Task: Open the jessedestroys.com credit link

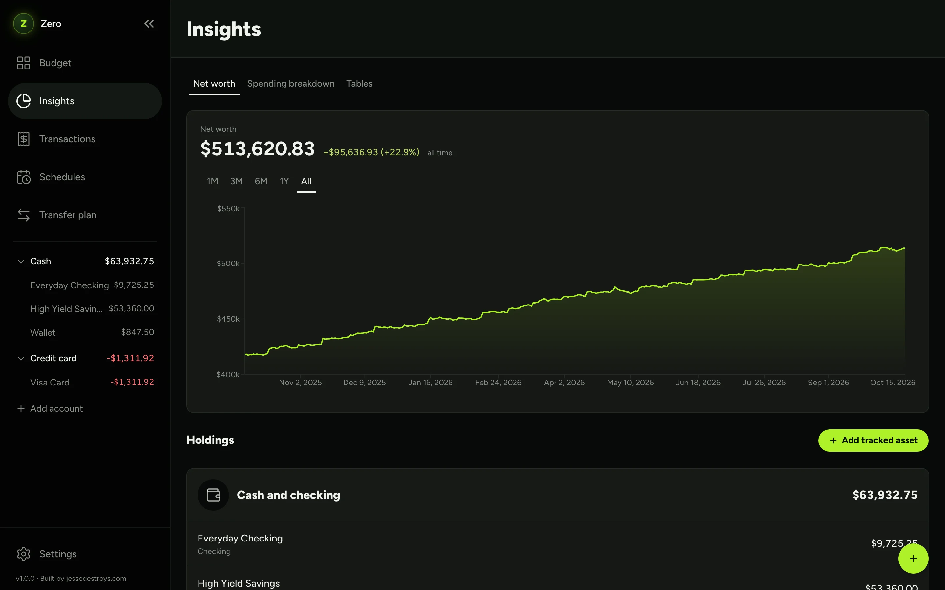Action: [96, 578]
